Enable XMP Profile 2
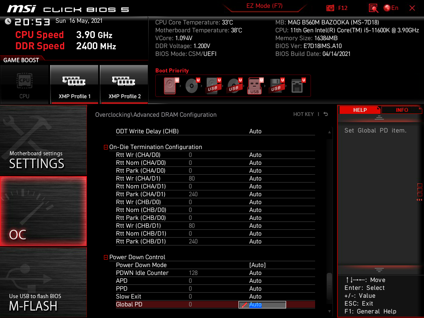424x318 pixels. pos(124,84)
